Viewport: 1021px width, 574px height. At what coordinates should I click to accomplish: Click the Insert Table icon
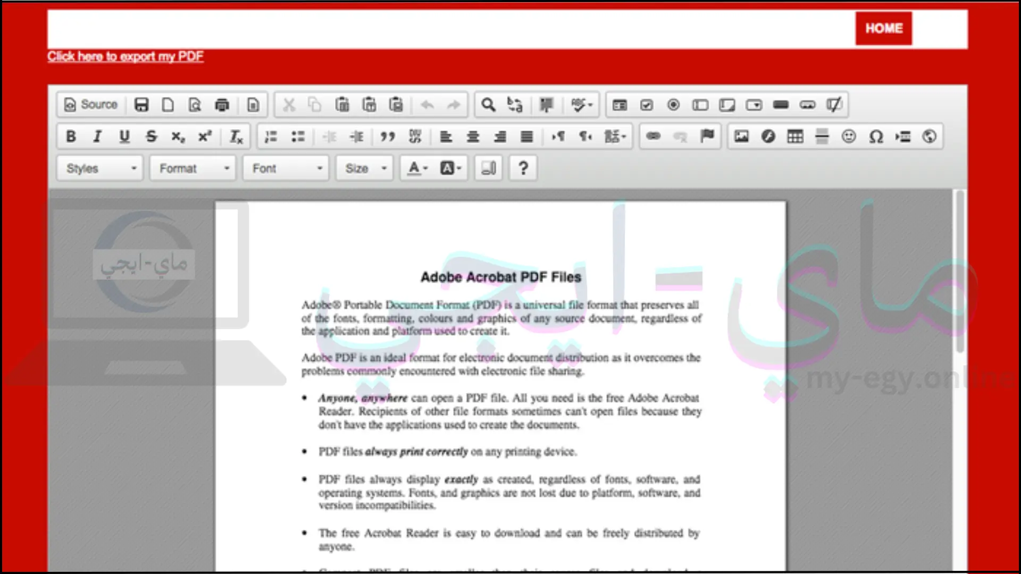pyautogui.click(x=795, y=136)
